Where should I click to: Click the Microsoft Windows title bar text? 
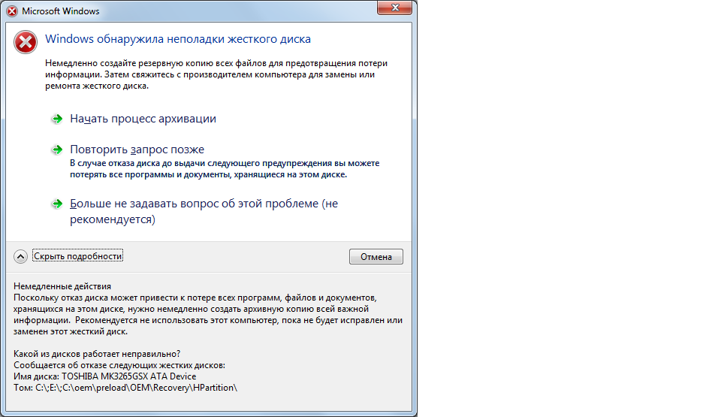60,11
